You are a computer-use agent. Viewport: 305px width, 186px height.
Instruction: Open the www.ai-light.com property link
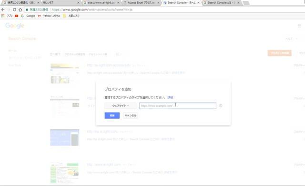(104, 165)
